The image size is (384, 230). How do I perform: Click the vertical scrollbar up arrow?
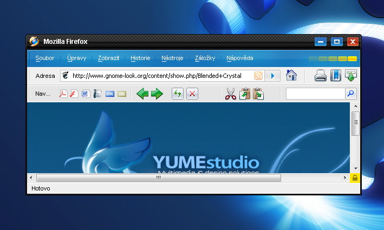click(356, 106)
